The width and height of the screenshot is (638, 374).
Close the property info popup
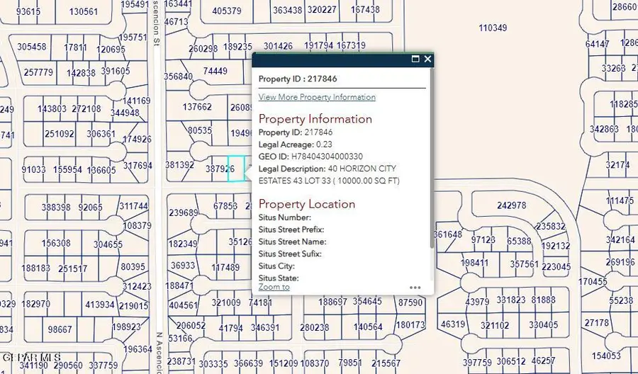(x=427, y=59)
